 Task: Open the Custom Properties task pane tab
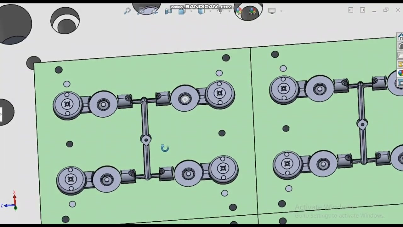[400, 83]
